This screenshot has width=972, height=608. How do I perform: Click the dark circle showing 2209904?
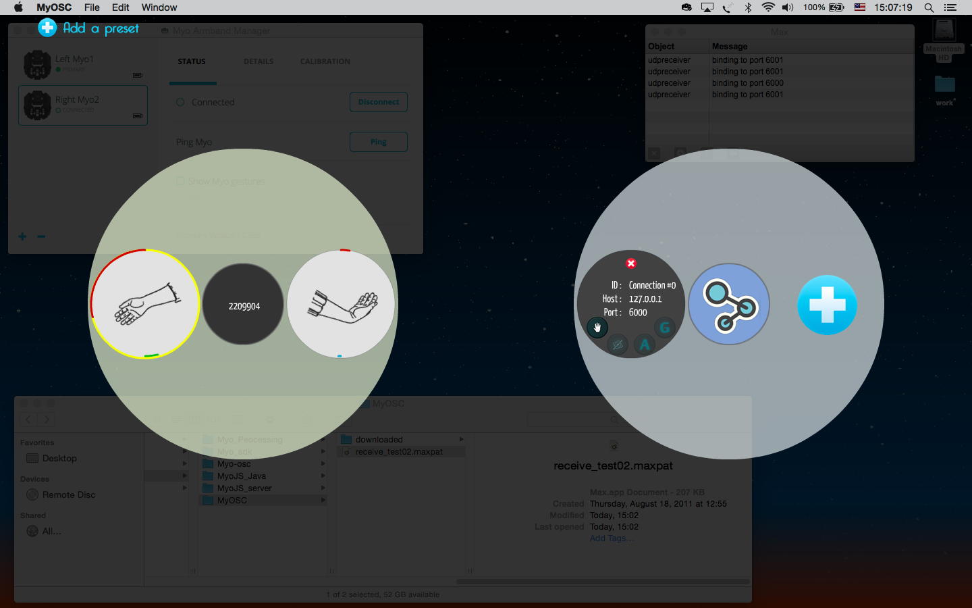(x=244, y=305)
